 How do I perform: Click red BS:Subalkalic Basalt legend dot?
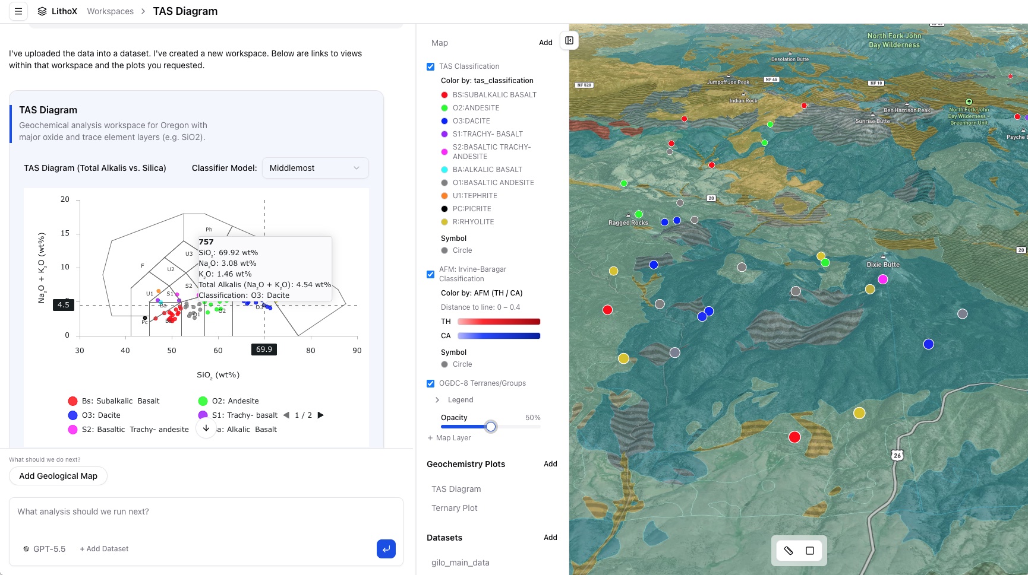444,95
